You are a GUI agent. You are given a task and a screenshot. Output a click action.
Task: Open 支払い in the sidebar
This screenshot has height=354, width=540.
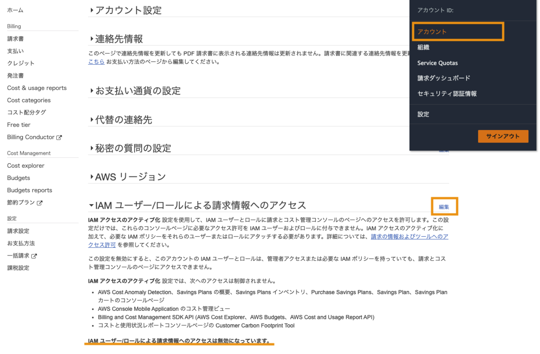[15, 51]
